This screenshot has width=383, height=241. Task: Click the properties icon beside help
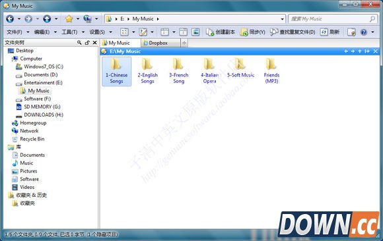tap(351, 32)
